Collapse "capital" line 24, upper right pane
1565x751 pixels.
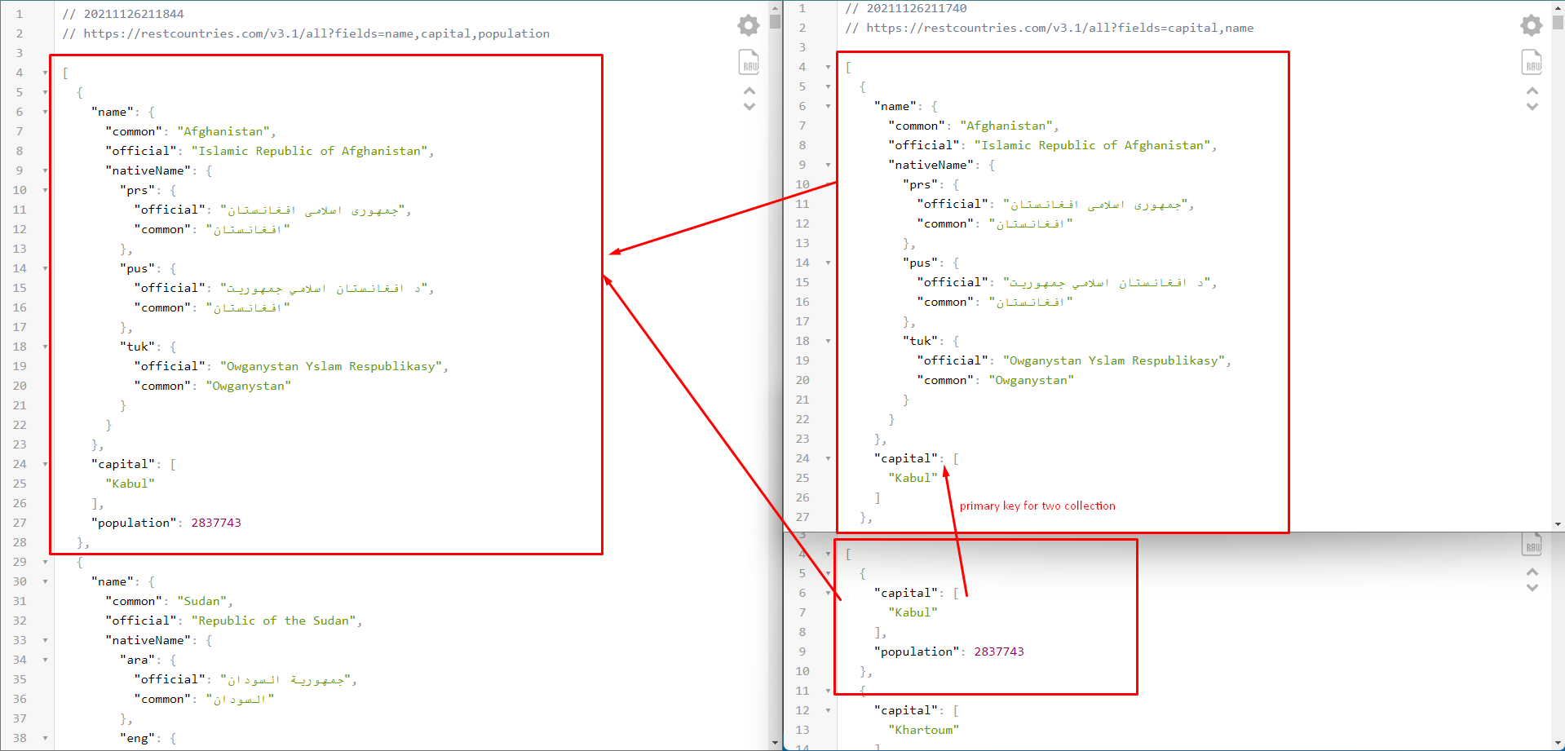tap(828, 458)
